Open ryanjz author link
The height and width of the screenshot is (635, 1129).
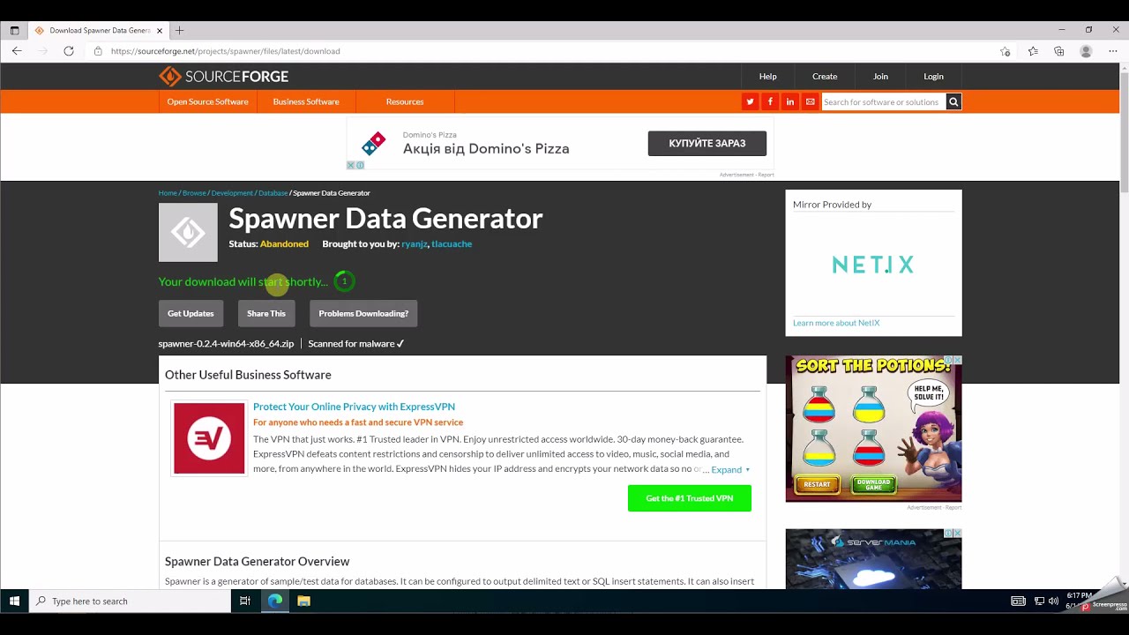[414, 243]
